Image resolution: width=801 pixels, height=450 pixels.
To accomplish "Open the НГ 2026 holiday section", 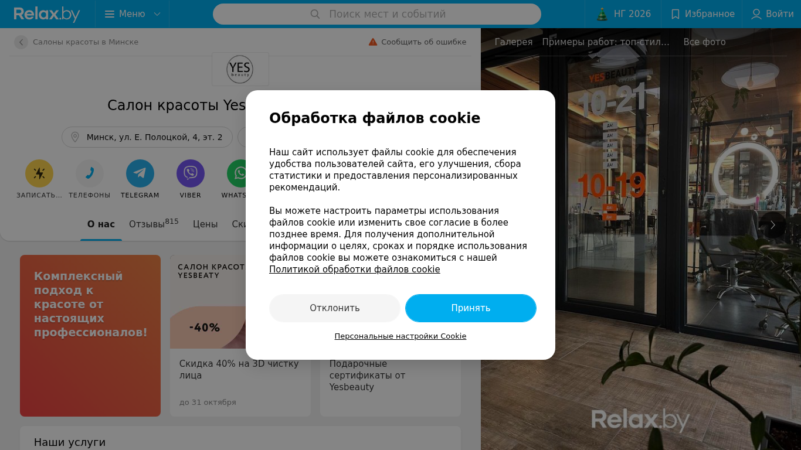I will tap(623, 14).
